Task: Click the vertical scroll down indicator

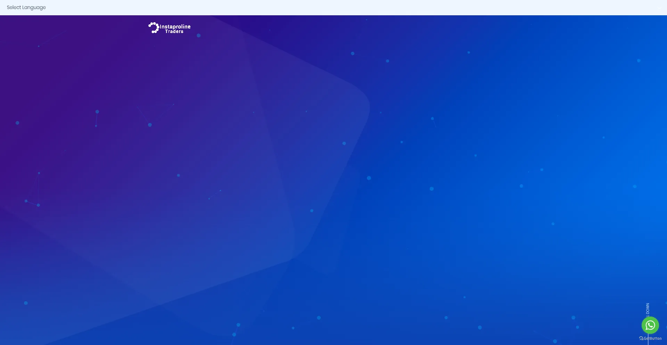Action: 648,309
